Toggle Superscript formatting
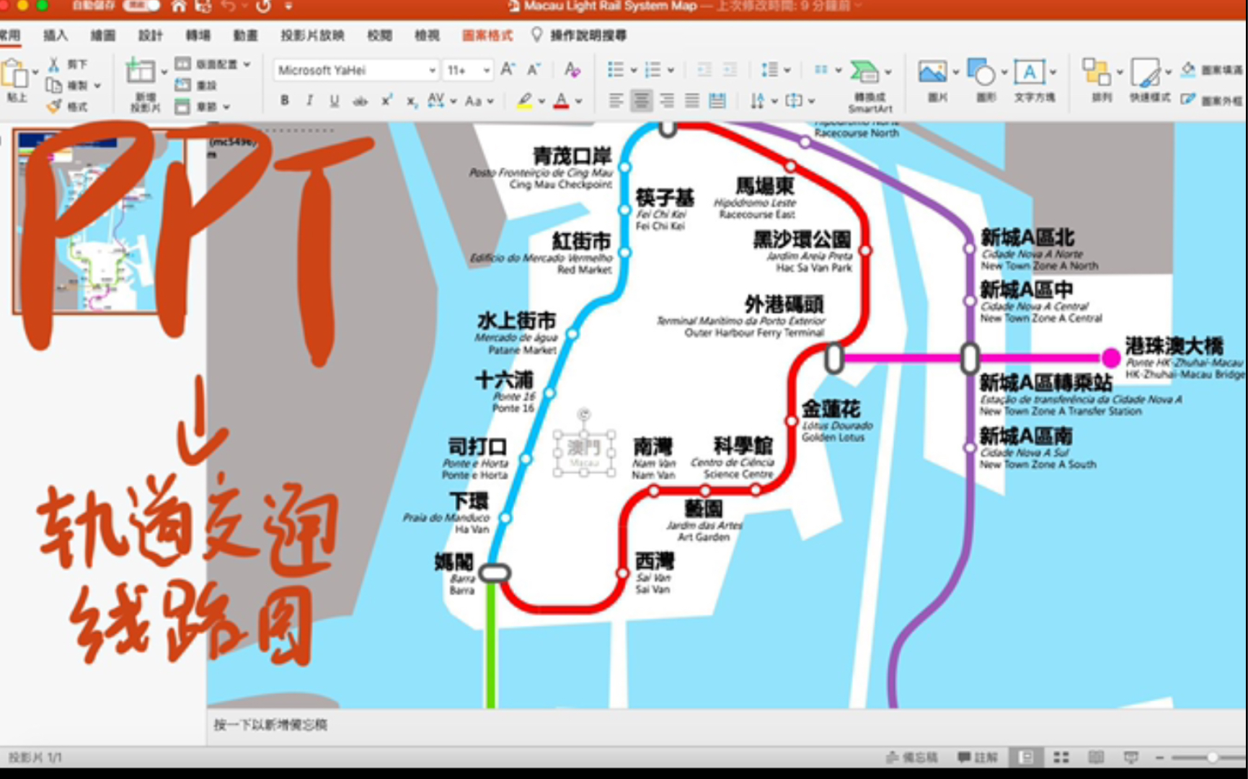The image size is (1248, 779). click(x=386, y=101)
